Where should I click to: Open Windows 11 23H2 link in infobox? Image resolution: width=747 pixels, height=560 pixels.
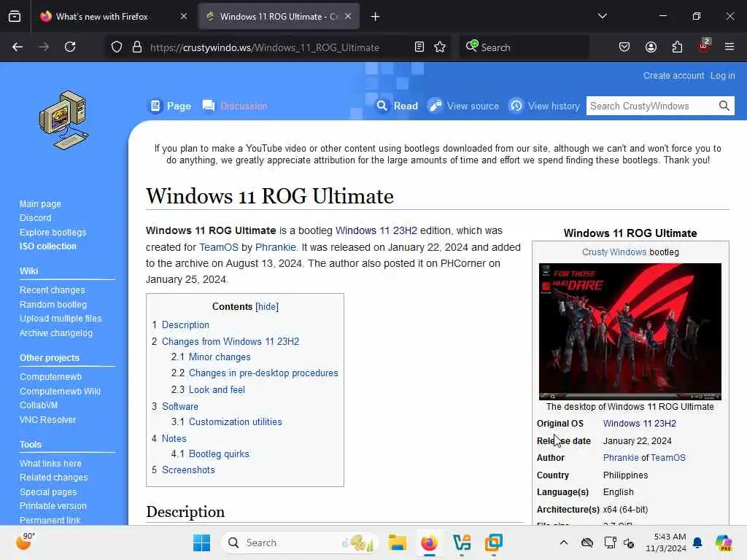coord(639,424)
